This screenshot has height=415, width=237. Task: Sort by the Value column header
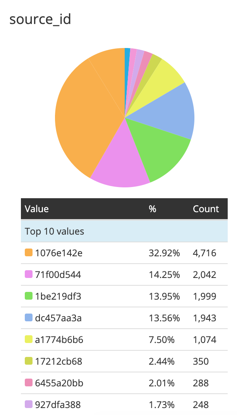(36, 209)
